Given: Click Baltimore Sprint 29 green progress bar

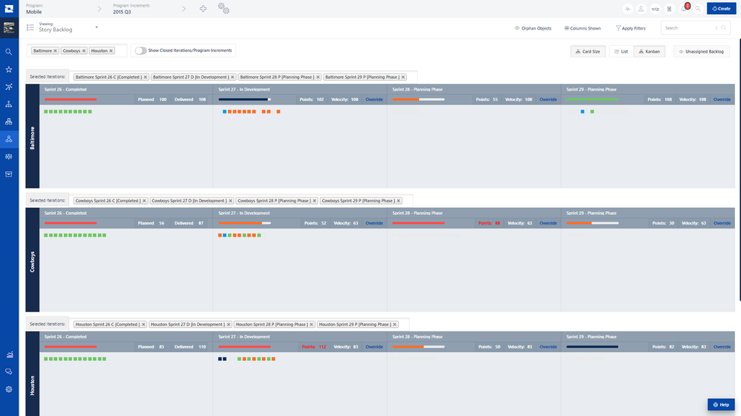Looking at the screenshot, I should [593, 99].
